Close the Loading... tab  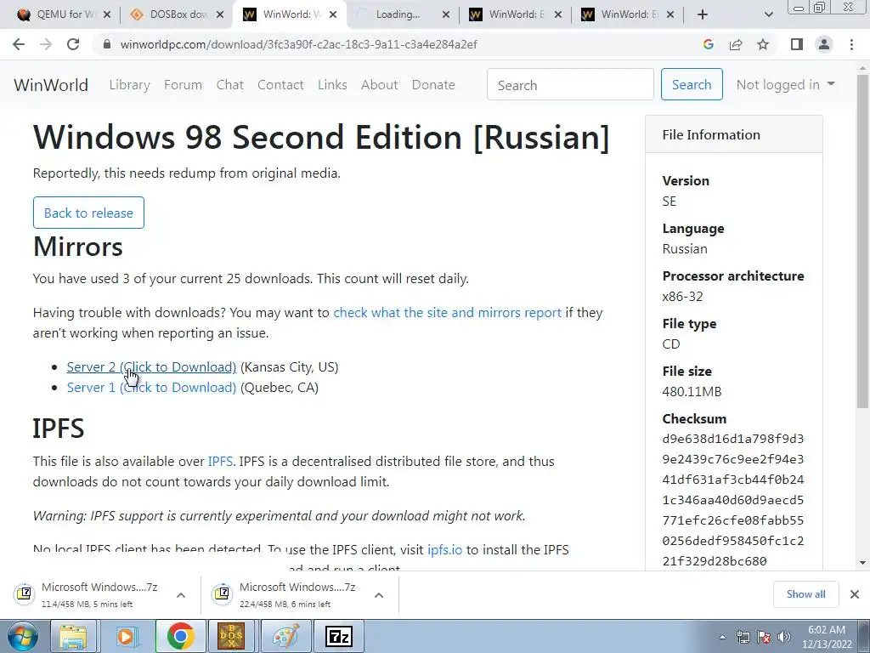coord(445,14)
